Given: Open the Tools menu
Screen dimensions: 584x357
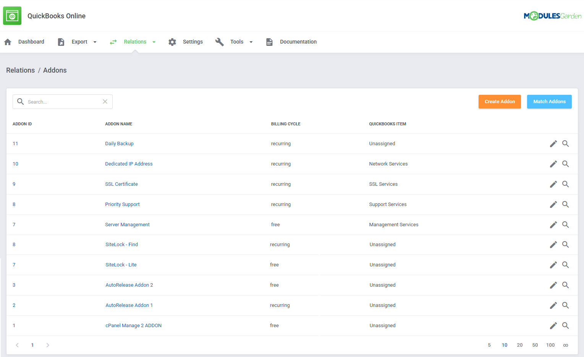Looking at the screenshot, I should coord(237,42).
